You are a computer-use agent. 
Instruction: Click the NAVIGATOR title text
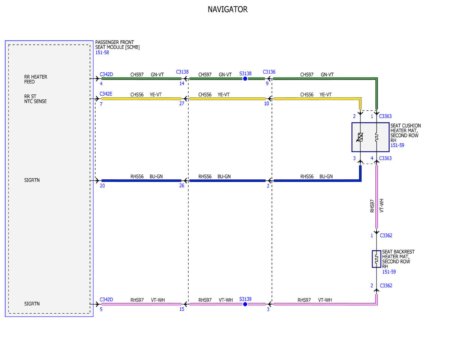click(x=228, y=9)
